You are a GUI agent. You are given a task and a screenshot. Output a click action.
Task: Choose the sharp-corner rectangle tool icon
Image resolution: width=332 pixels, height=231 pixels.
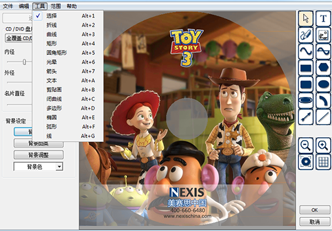point(305,68)
